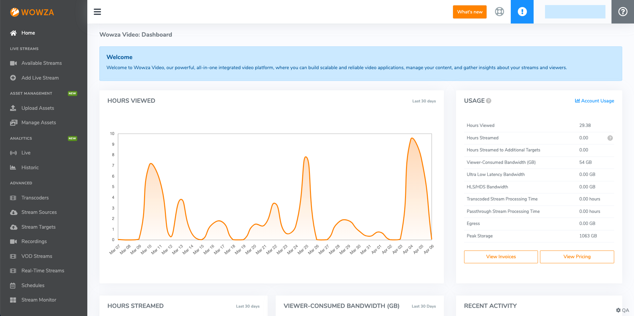Open Real-Time Streams menu item
This screenshot has width=634, height=316.
pos(43,271)
